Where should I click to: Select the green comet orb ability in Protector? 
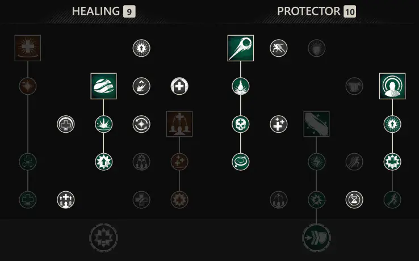[241, 48]
